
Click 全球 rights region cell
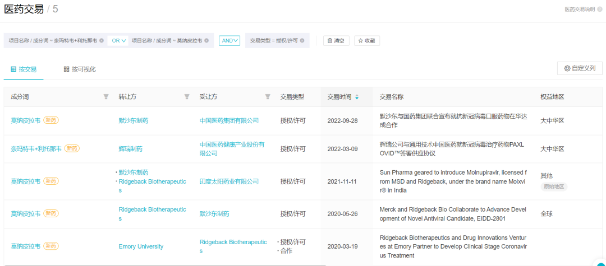(x=547, y=213)
